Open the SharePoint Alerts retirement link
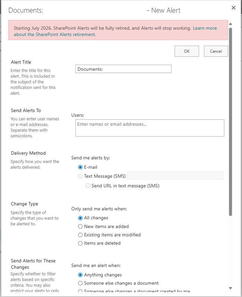The width and height of the screenshot is (242, 297). pyautogui.click(x=115, y=31)
